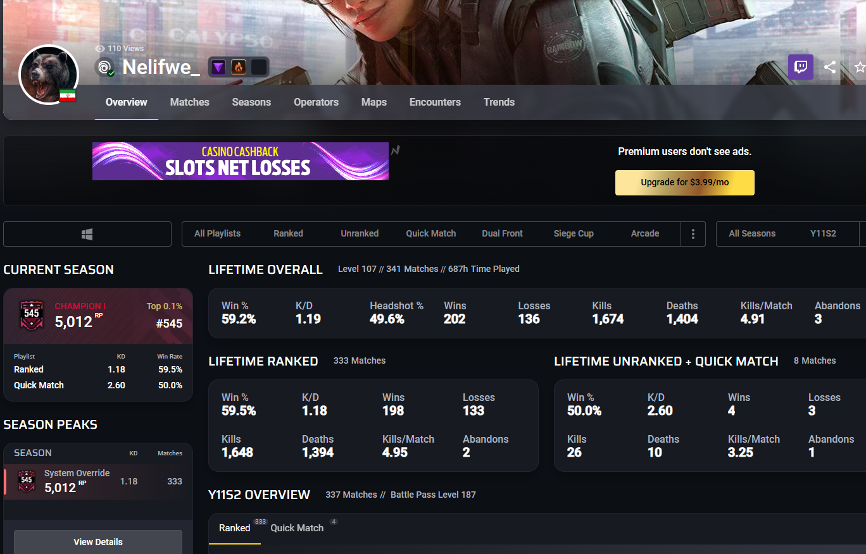Click the 1.19 K/D value in Lifetime Overall
The image size is (866, 554).
coord(308,319)
